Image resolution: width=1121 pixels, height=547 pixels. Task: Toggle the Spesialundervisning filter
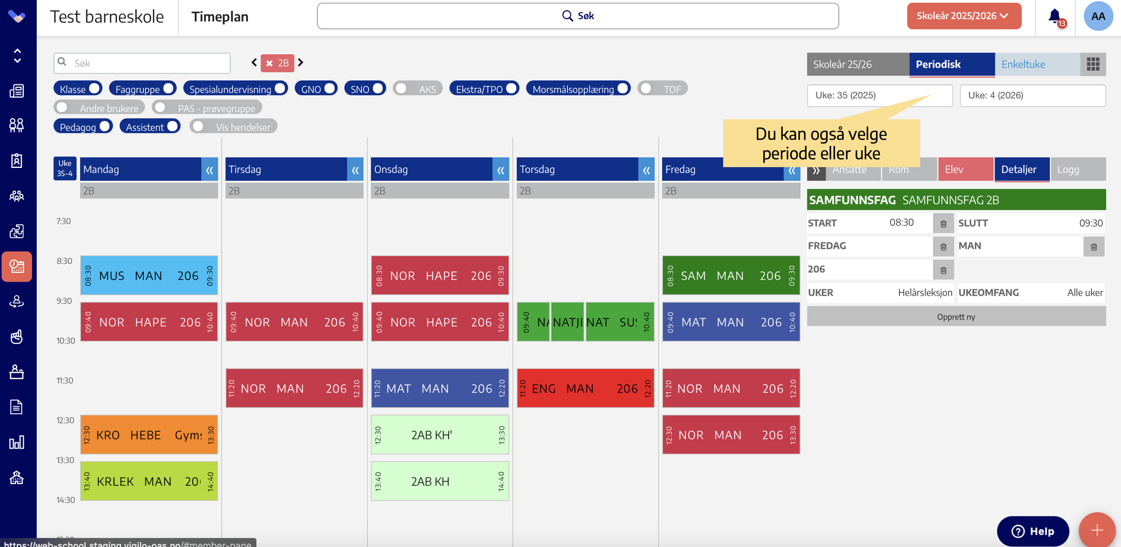[236, 89]
